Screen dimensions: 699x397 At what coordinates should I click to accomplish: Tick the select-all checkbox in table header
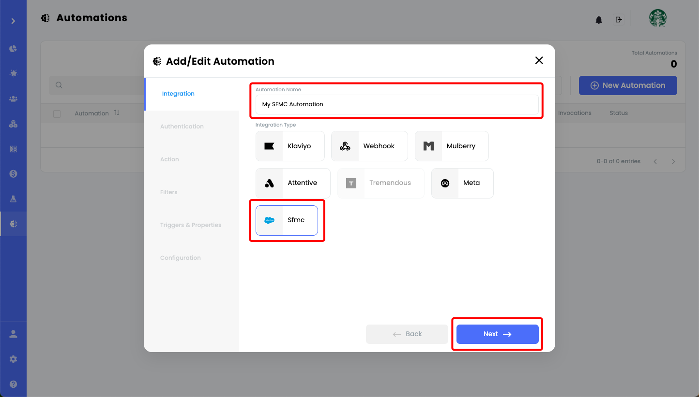(x=57, y=114)
